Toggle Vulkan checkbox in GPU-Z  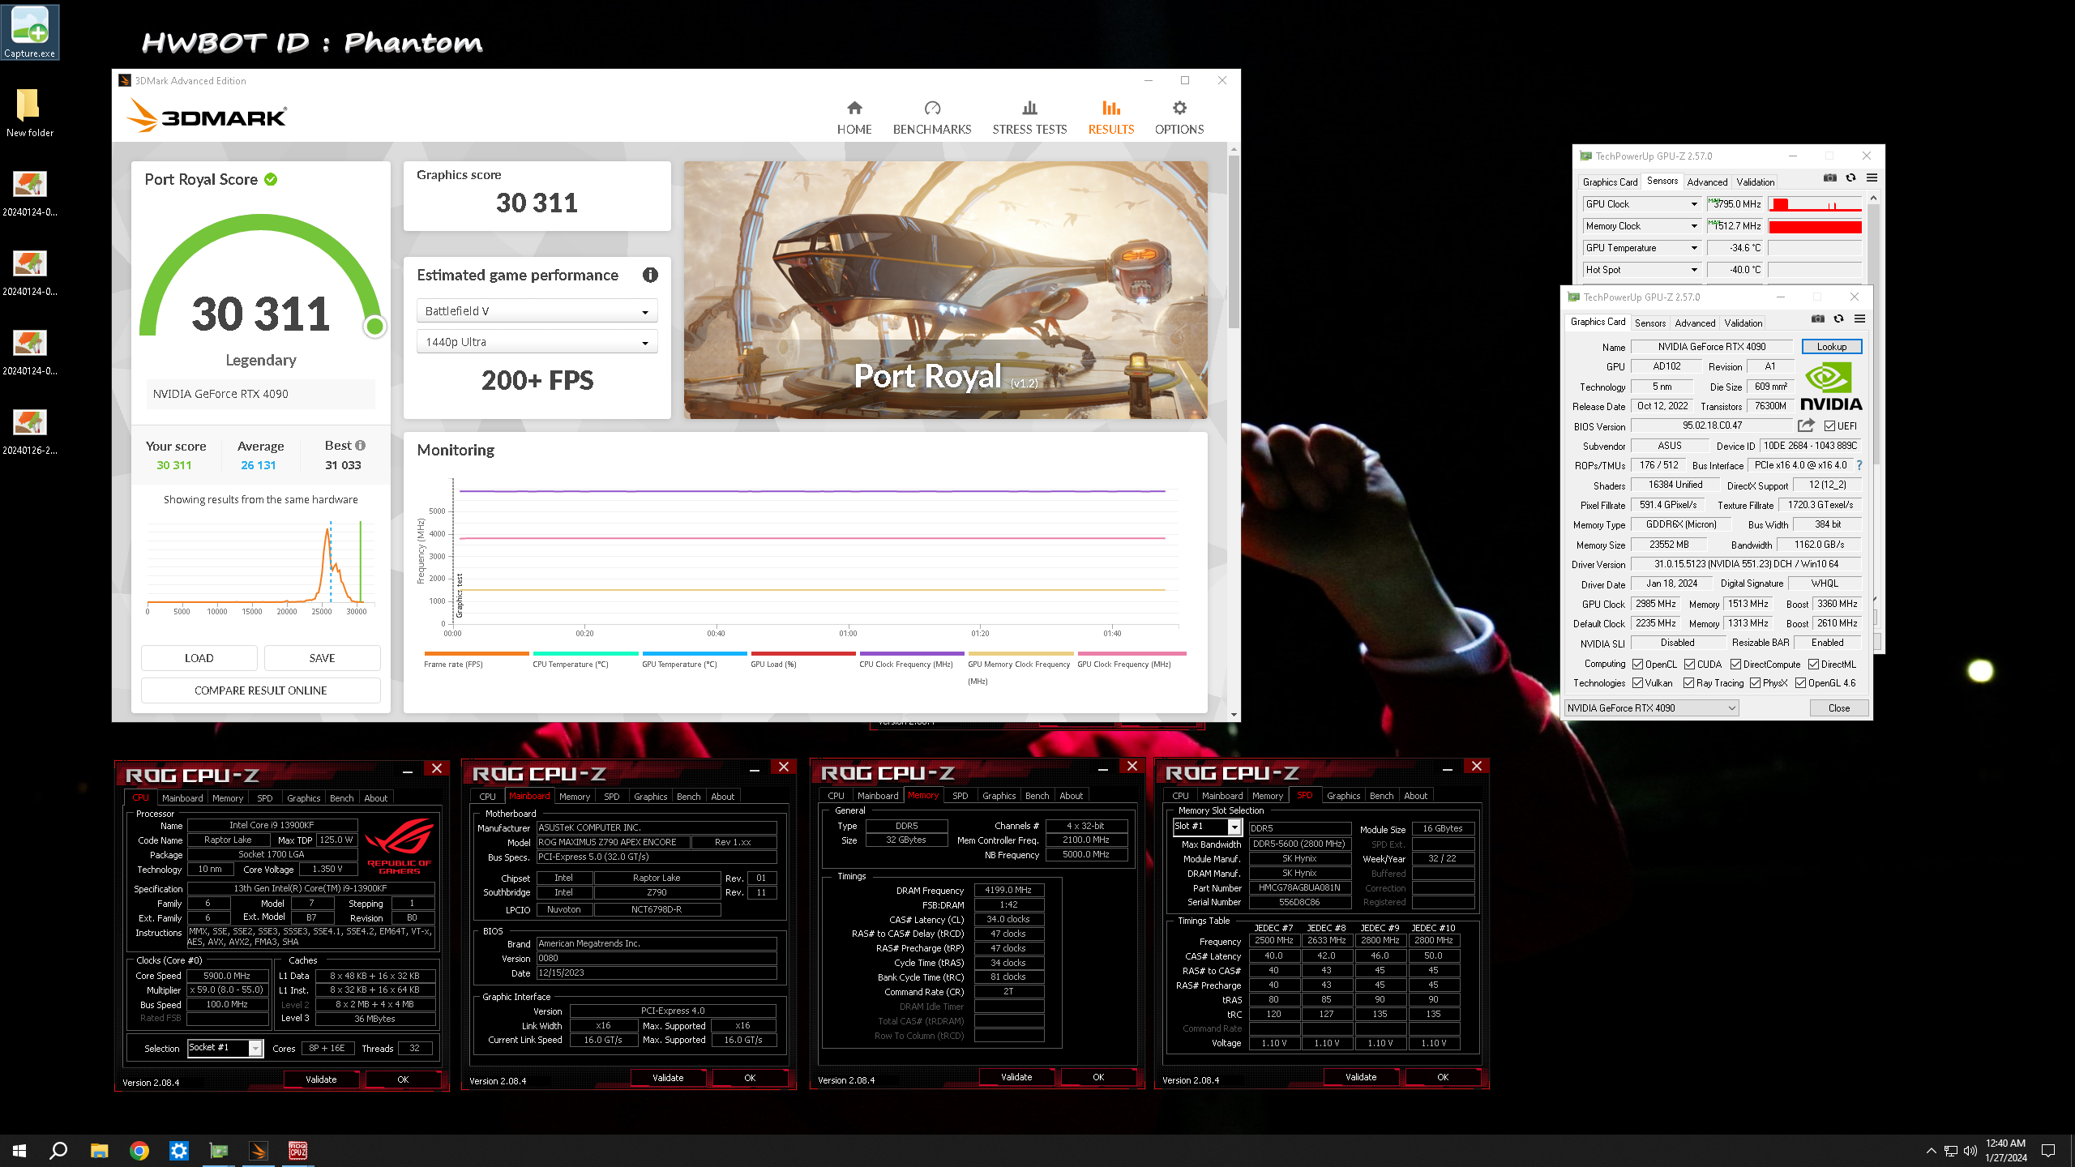1637,683
